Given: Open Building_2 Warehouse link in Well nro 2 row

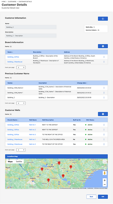Looking at the screenshot, I should [15, 144].
